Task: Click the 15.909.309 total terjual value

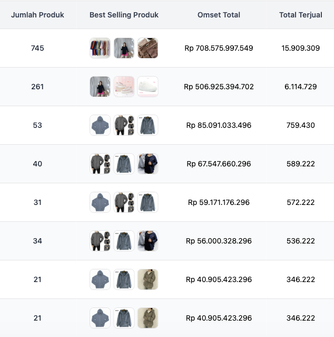Action: [x=300, y=48]
